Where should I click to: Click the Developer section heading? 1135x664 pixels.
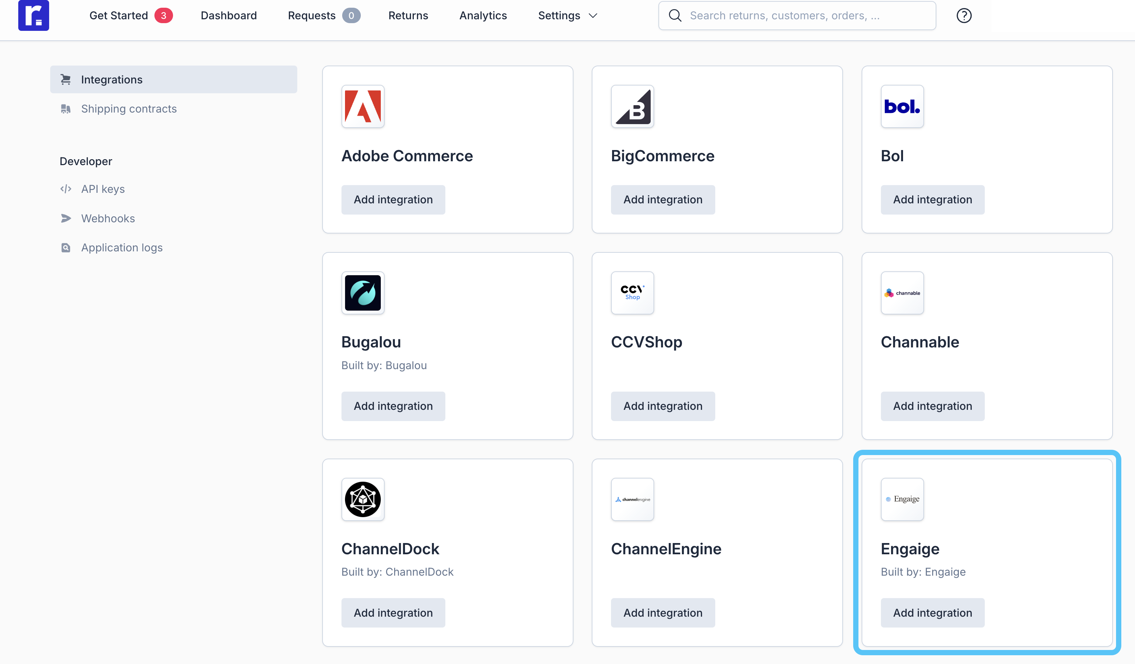(x=86, y=162)
